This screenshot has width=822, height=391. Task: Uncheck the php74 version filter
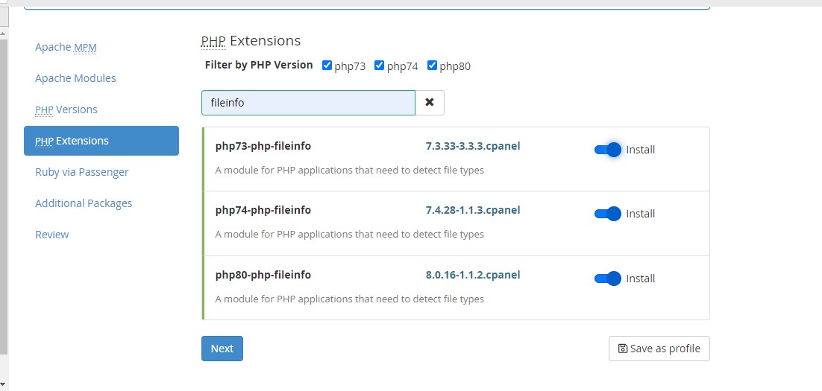(380, 66)
